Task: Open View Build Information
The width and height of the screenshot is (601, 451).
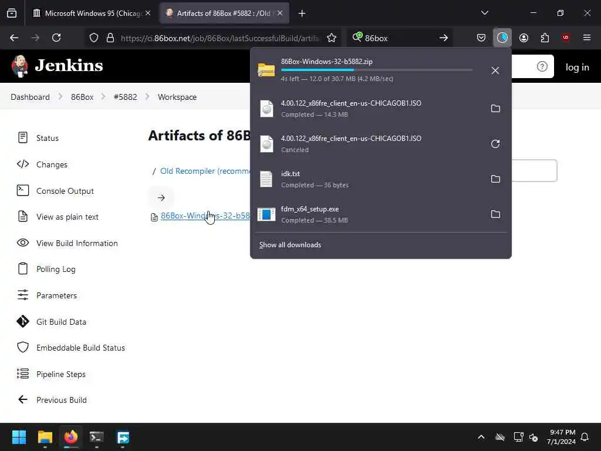Action: (67, 243)
